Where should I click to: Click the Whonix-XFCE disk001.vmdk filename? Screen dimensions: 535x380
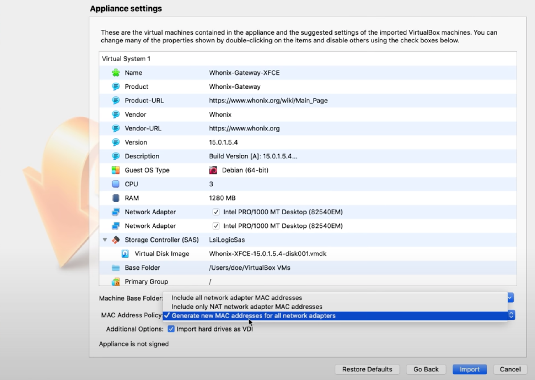click(267, 254)
